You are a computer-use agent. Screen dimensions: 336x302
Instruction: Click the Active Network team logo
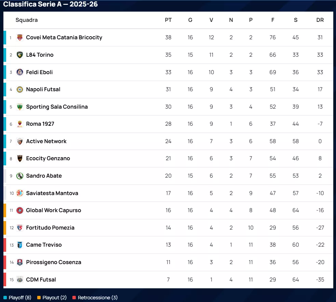(20, 141)
